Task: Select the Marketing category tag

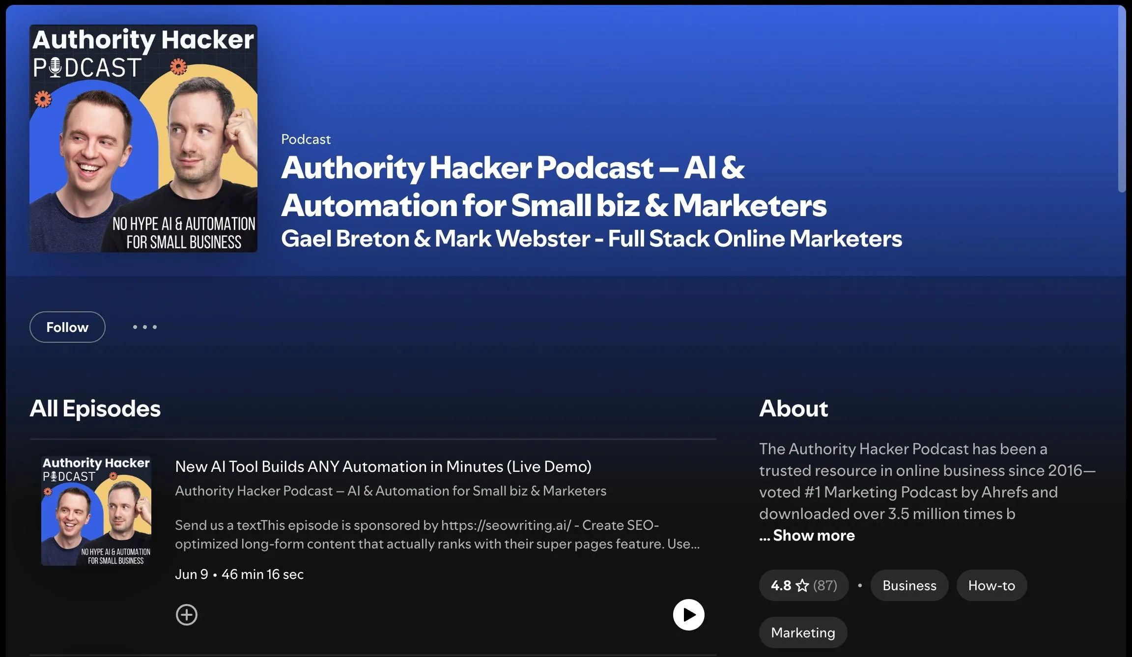Action: (x=803, y=632)
